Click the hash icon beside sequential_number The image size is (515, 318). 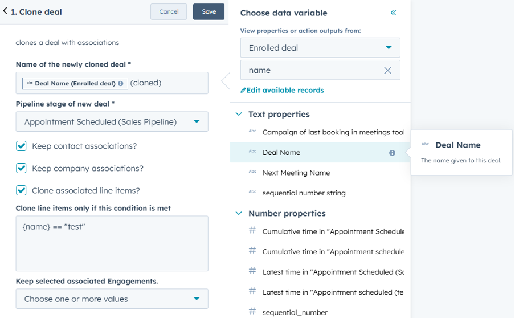[252, 311]
